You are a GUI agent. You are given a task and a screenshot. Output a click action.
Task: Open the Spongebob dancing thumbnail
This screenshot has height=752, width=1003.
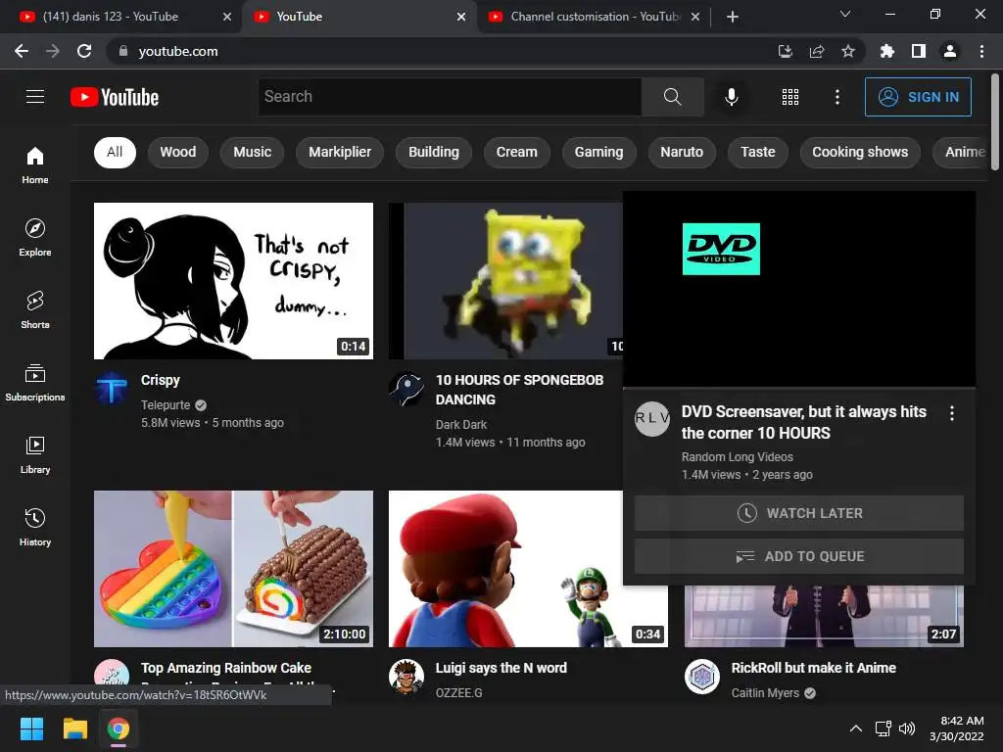pyautogui.click(x=505, y=281)
